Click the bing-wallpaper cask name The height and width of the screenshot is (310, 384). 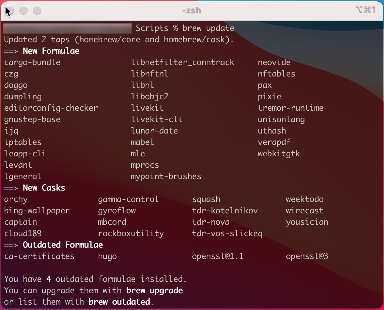click(37, 211)
